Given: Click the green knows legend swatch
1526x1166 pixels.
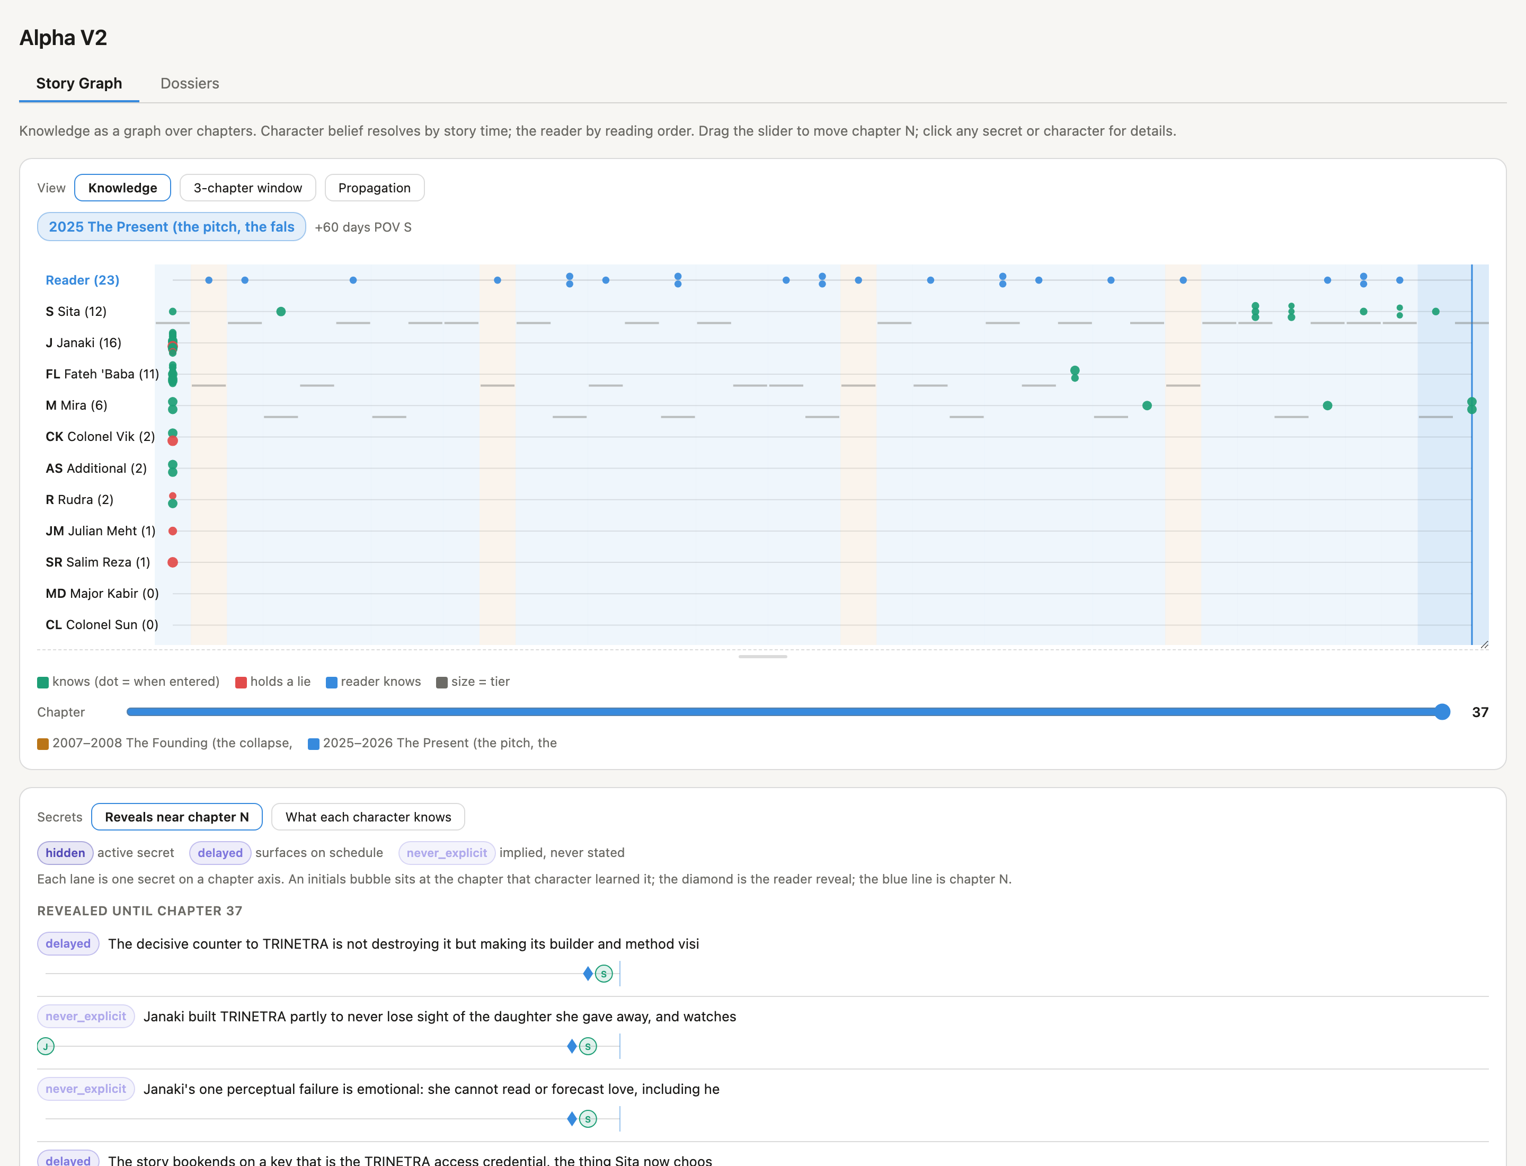Looking at the screenshot, I should click(x=43, y=682).
